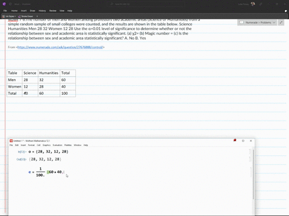Screen dimensions: 289x216
Task: Click inside the e = expression input cell
Action: 46,172
